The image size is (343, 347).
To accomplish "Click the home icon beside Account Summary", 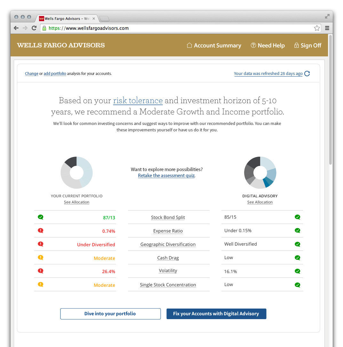I will pyautogui.click(x=189, y=45).
